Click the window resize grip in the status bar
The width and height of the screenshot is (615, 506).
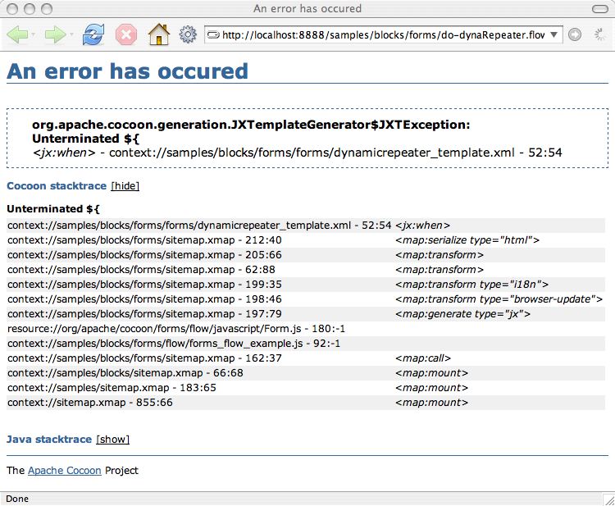pyautogui.click(x=608, y=499)
